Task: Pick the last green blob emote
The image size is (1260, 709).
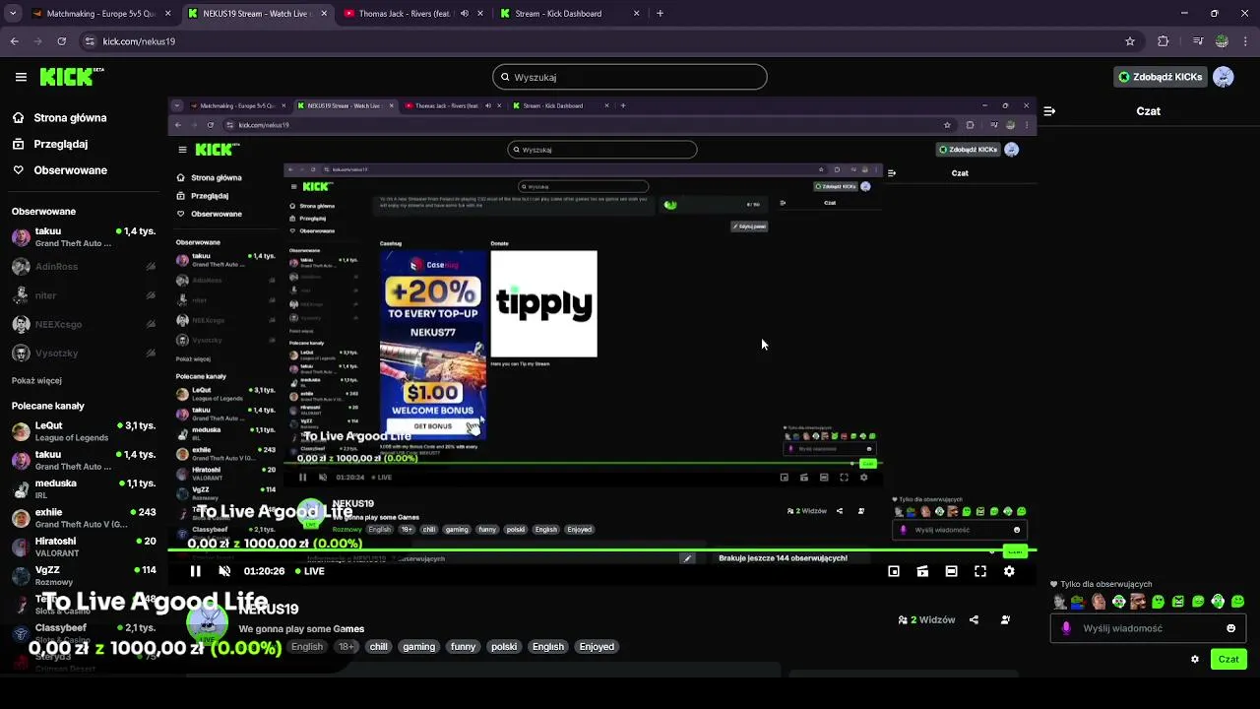Action: click(x=1238, y=602)
